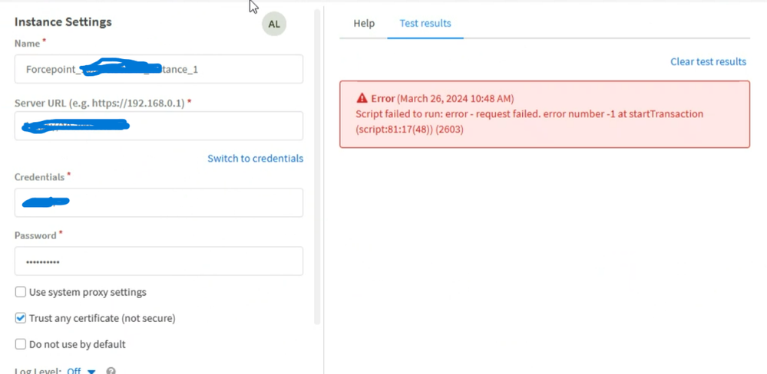The height and width of the screenshot is (374, 767).
Task: Uncheck Trust any certificate checkbox
Action: (21, 318)
